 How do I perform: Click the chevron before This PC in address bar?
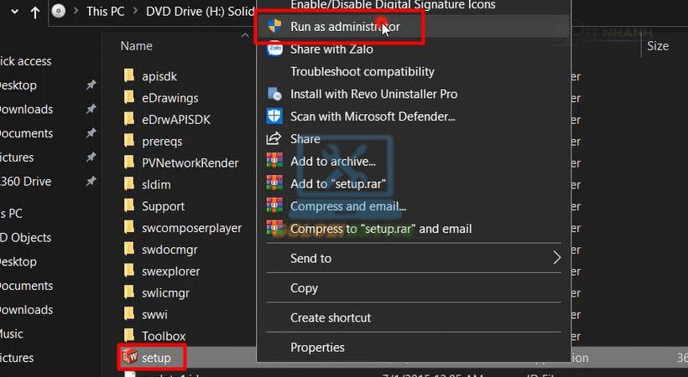76,12
